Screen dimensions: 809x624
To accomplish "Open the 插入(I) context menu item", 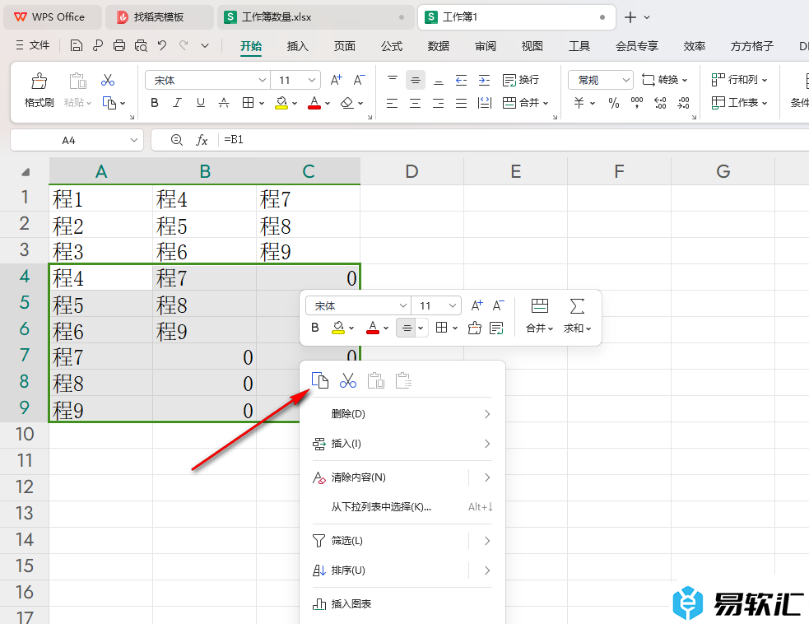I will [x=402, y=444].
